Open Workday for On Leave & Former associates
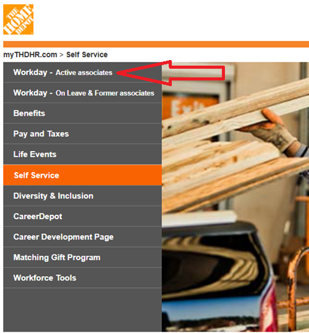This screenshot has width=309, height=333. tap(82, 93)
